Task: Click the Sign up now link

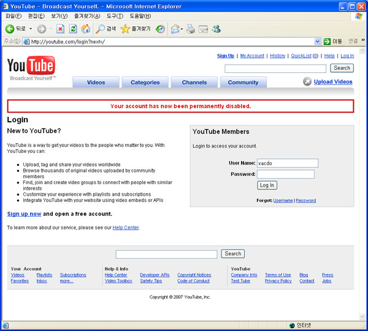Action: coord(24,214)
